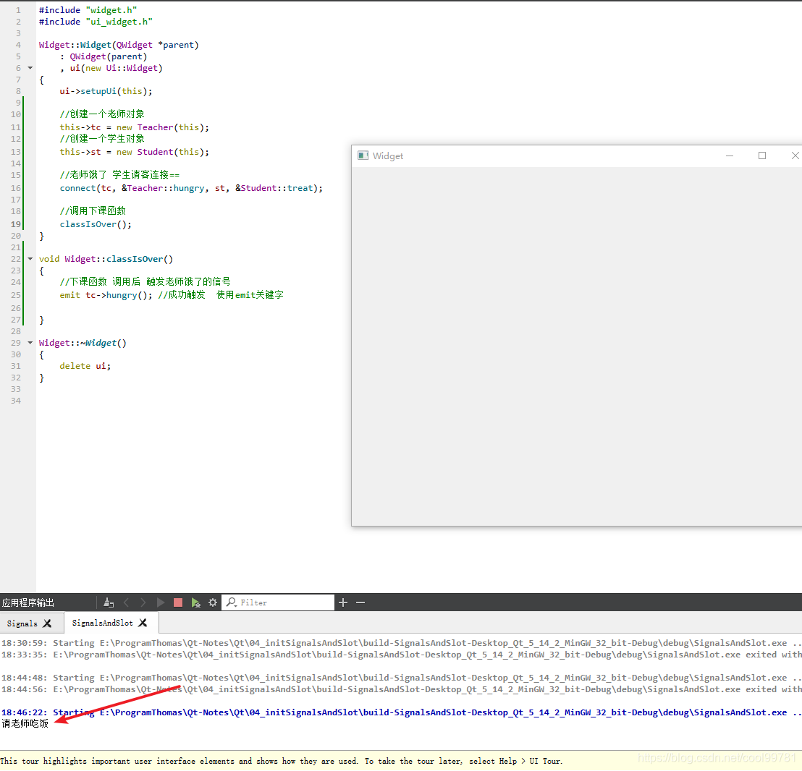Go to next output item arrow
Screen dimensions: 802x771
point(143,602)
